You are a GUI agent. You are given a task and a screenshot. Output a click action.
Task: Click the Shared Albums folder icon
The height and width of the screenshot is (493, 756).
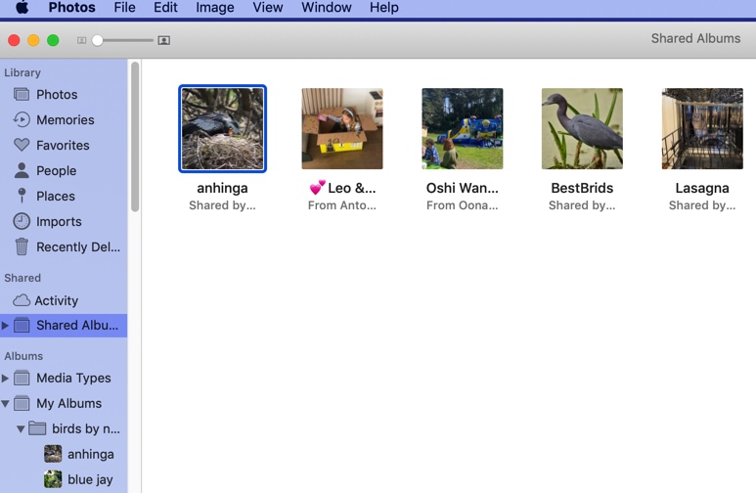(22, 325)
